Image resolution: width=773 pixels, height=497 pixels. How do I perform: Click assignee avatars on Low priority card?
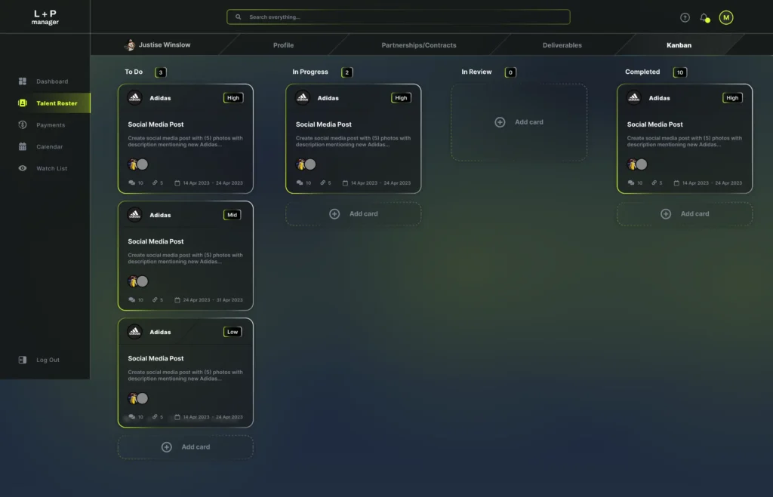pos(137,398)
